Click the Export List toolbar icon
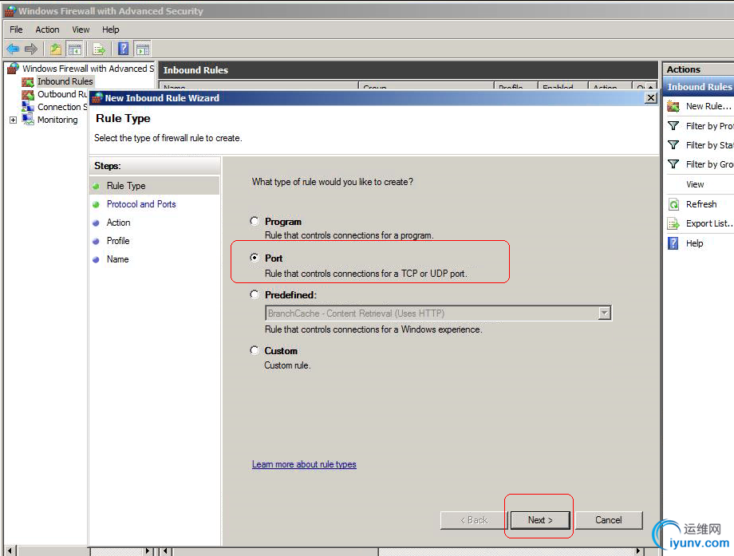The height and width of the screenshot is (556, 734). click(x=99, y=49)
